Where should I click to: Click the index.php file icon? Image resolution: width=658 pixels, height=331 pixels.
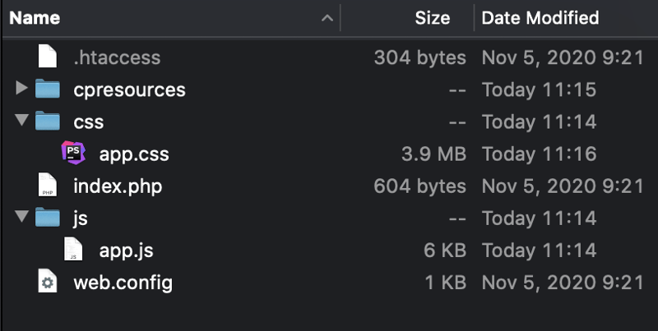49,186
